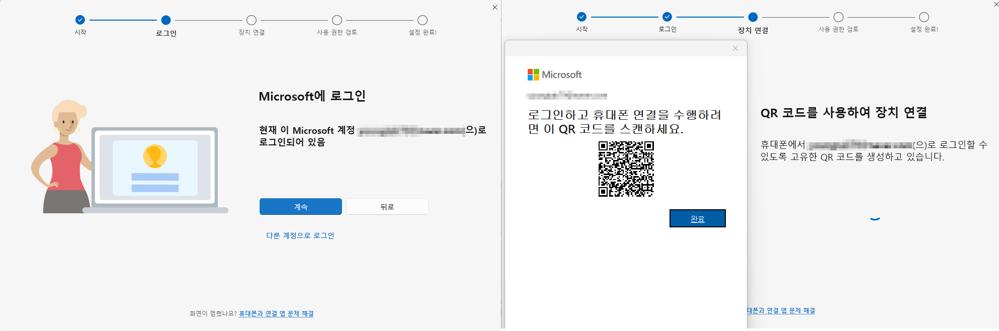Click the Microsoft logo in the dialog

[x=554, y=75]
